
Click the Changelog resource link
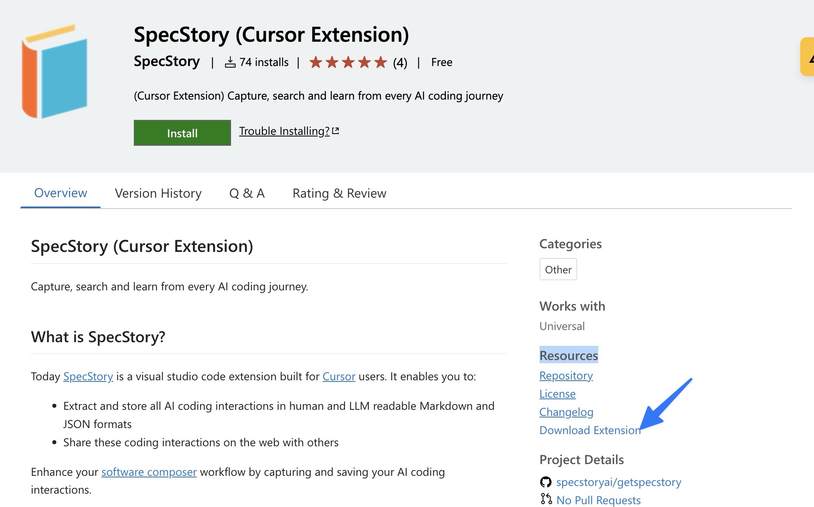tap(567, 411)
